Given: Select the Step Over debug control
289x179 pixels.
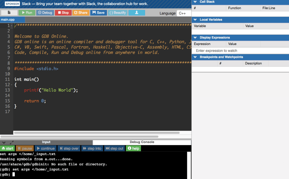Looking at the screenshot, I should (x=69, y=148).
